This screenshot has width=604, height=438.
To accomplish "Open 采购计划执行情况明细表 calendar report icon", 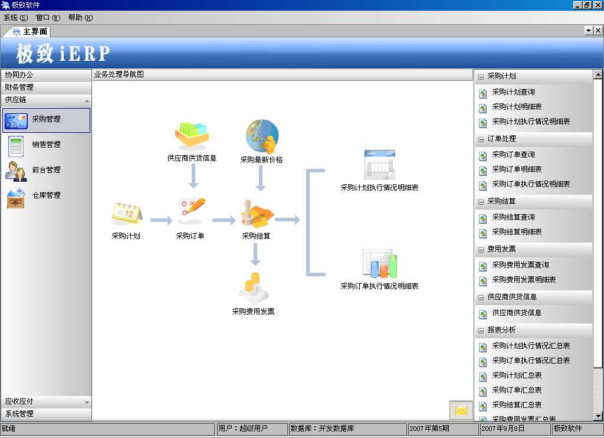I will [x=379, y=165].
